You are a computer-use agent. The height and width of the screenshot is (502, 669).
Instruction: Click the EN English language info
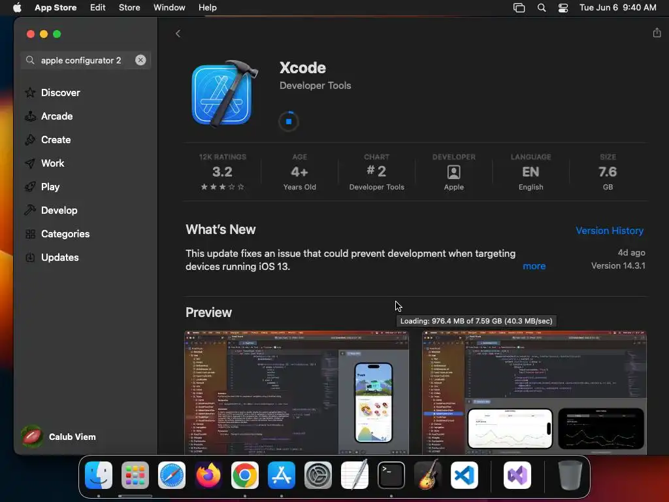[530, 172]
